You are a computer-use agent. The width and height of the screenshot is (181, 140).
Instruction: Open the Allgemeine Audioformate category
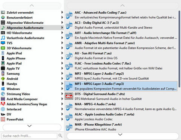[32, 28]
